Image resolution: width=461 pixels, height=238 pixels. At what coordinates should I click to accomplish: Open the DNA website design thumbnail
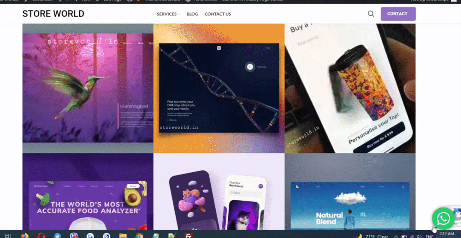[219, 88]
